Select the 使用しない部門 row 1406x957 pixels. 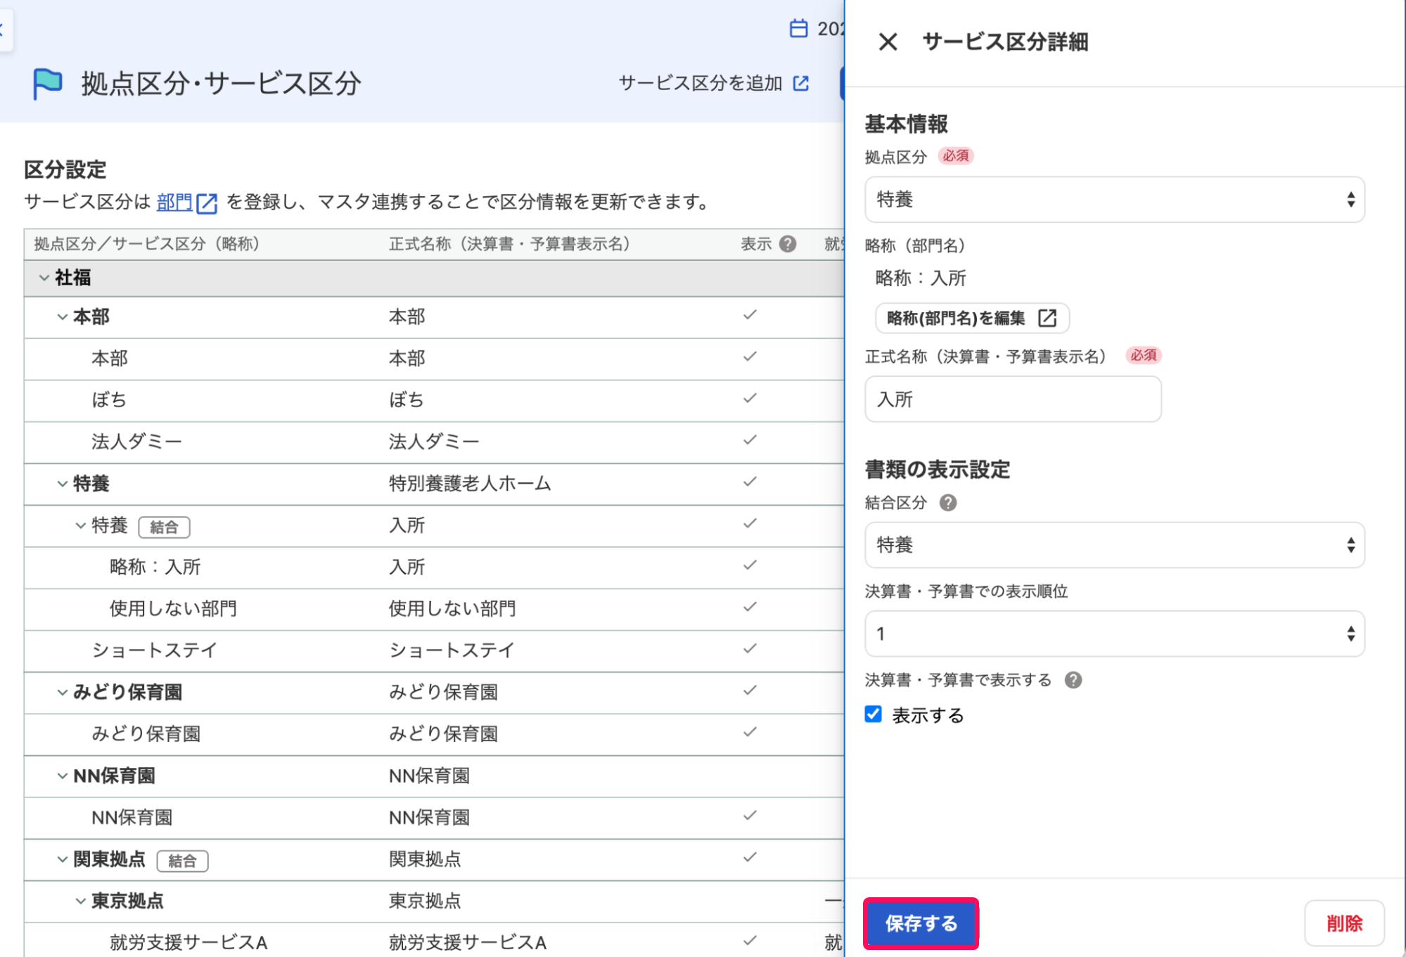click(x=434, y=609)
